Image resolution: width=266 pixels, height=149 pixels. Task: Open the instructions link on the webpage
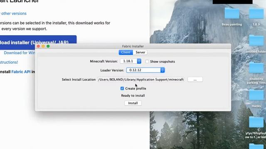point(9,62)
